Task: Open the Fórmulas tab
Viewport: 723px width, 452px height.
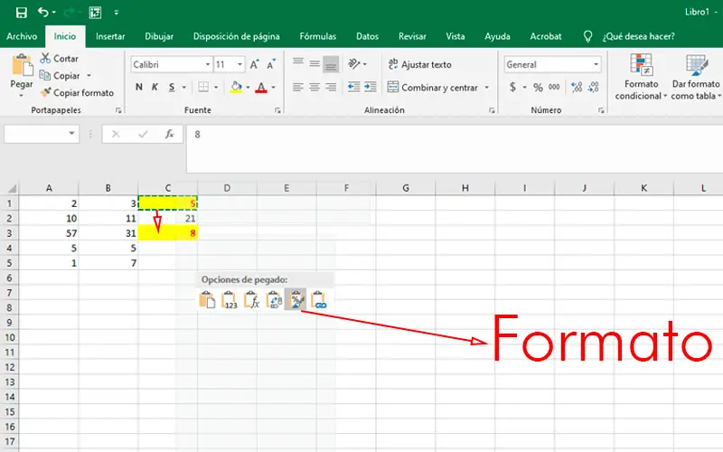Action: click(318, 36)
